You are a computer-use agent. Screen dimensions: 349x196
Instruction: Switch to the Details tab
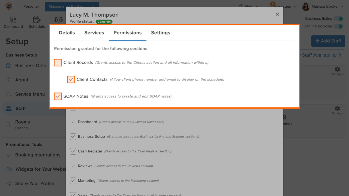pos(67,33)
